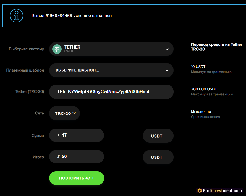Click the '200 000 USDT' maximum value

pos(204,89)
